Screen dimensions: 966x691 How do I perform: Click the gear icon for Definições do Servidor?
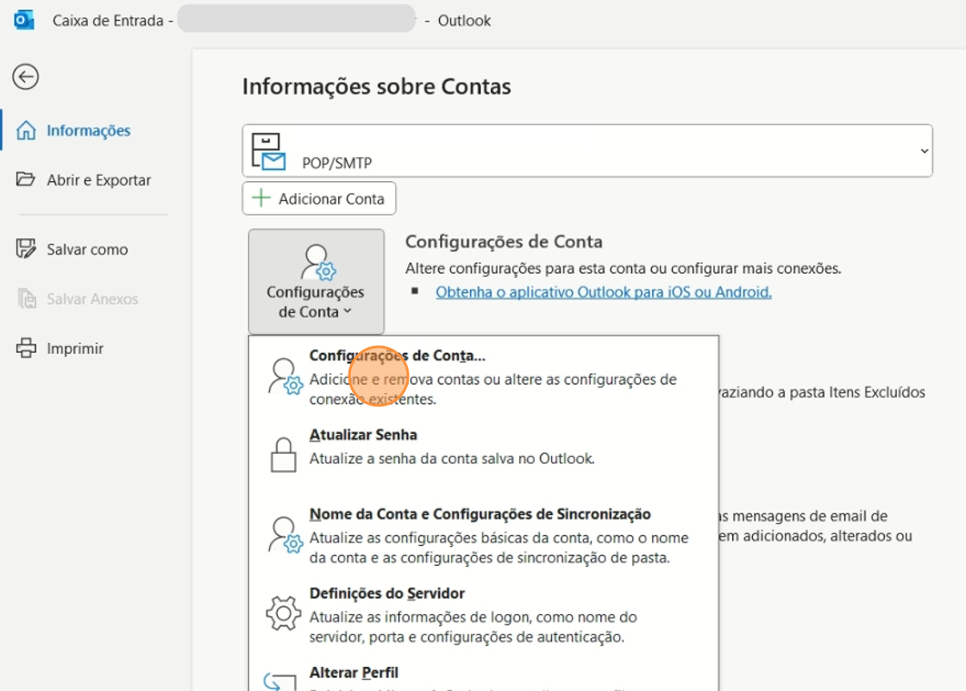tap(284, 613)
